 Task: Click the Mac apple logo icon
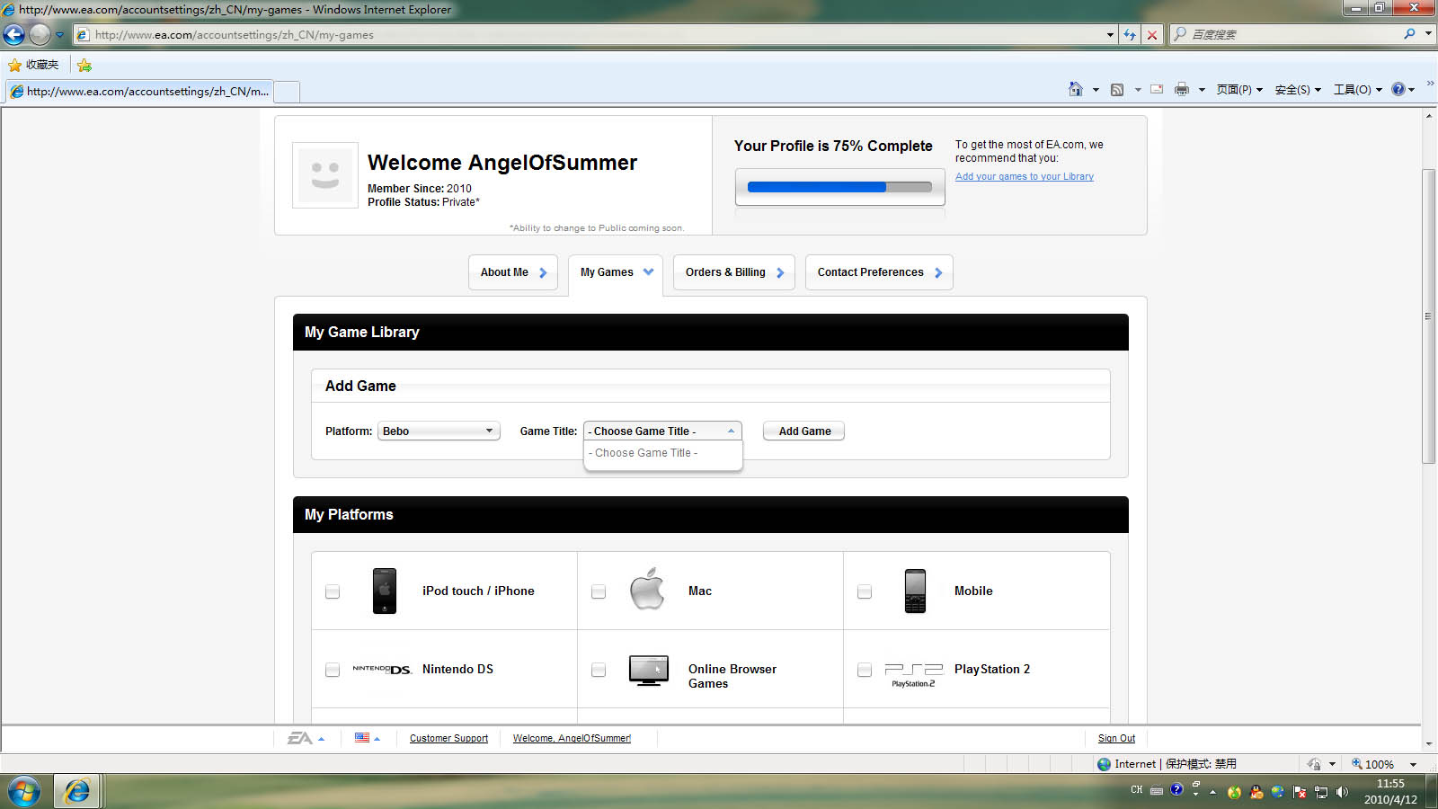[647, 589]
